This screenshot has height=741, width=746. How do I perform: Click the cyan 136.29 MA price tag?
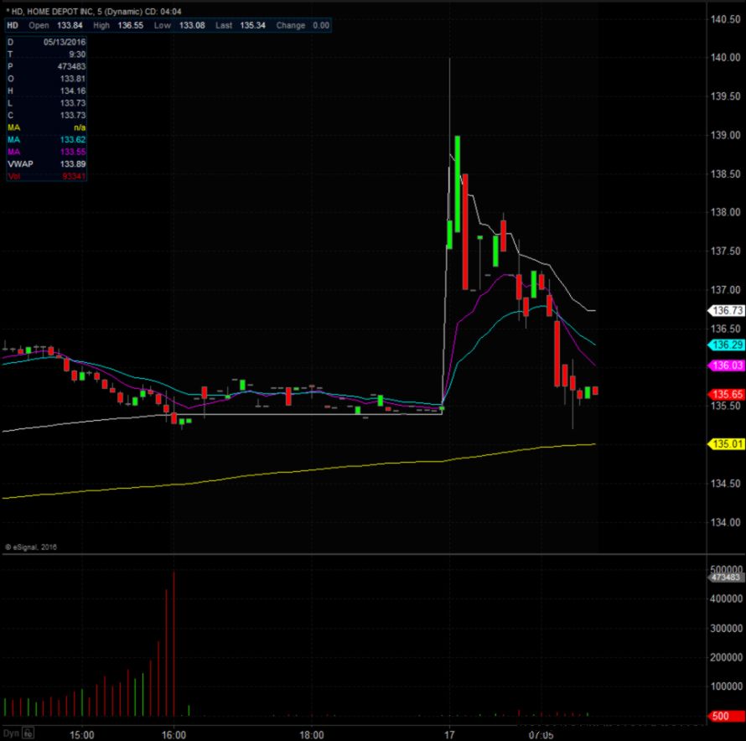(x=727, y=345)
